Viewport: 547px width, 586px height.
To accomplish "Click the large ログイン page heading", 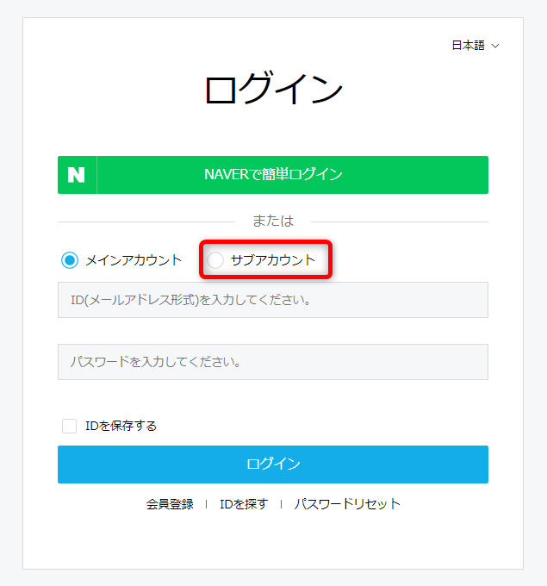I will 273,90.
